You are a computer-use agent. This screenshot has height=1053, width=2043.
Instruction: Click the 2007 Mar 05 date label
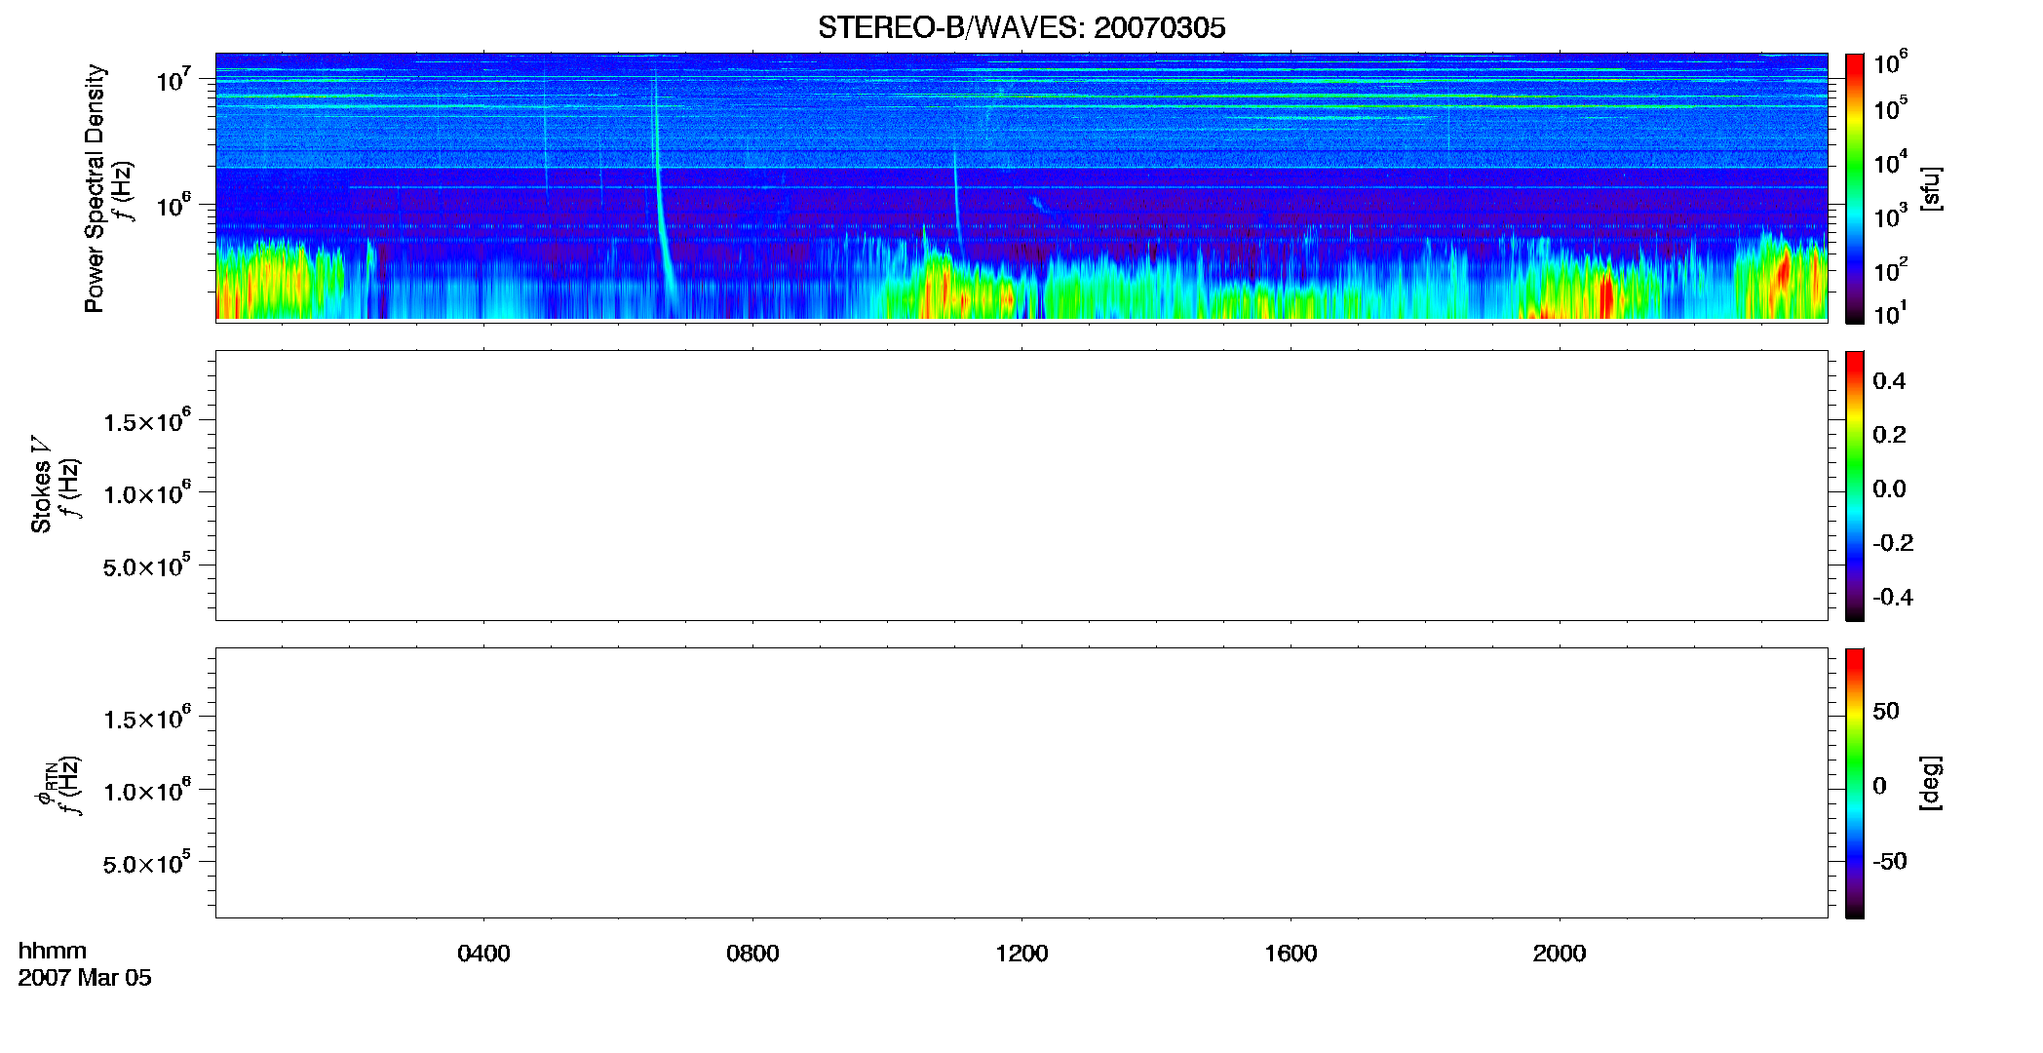pos(85,978)
